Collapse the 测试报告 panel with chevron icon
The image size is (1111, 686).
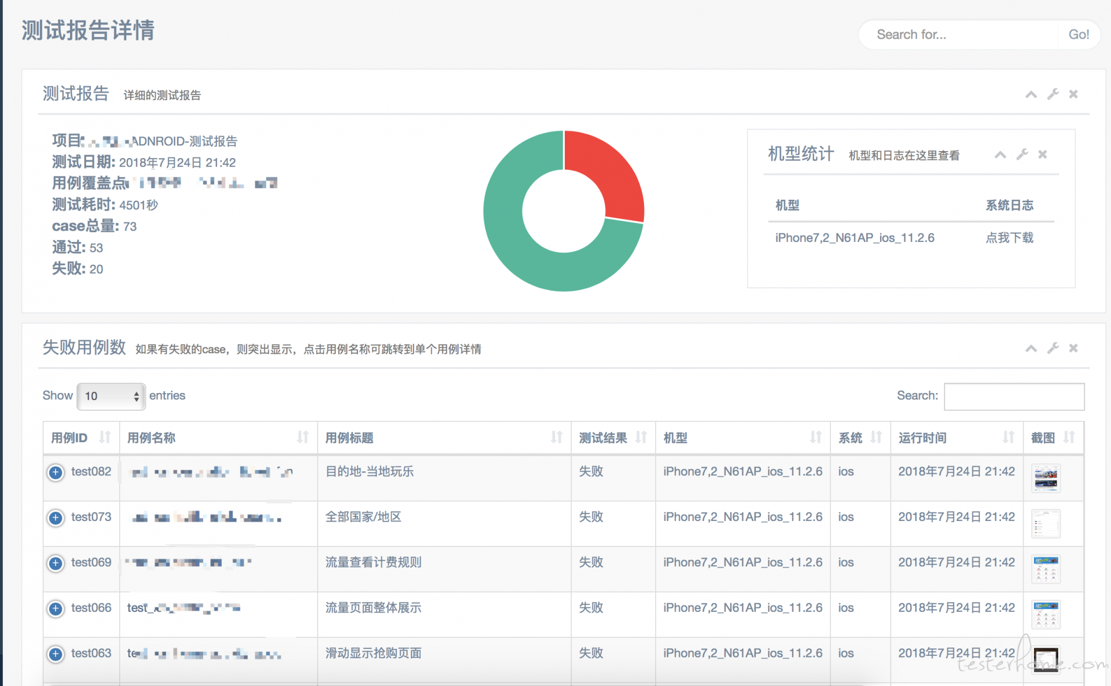1031,94
